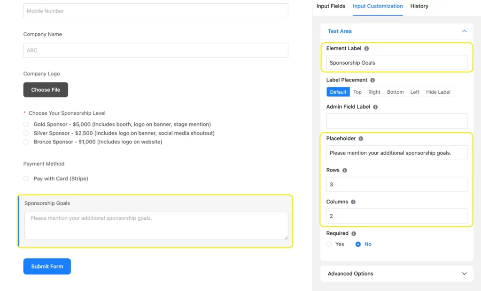
Task: Click the Sponsorship Goals textarea
Action: pos(156,226)
